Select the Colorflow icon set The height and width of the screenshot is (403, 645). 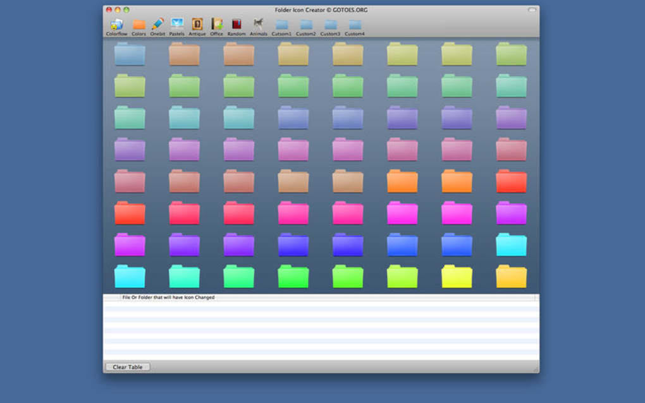(116, 24)
